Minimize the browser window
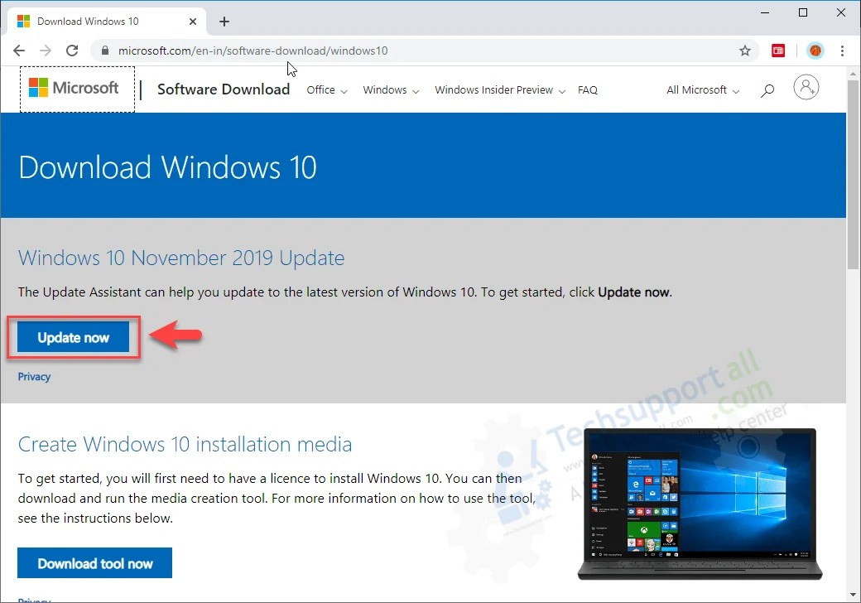 (765, 12)
